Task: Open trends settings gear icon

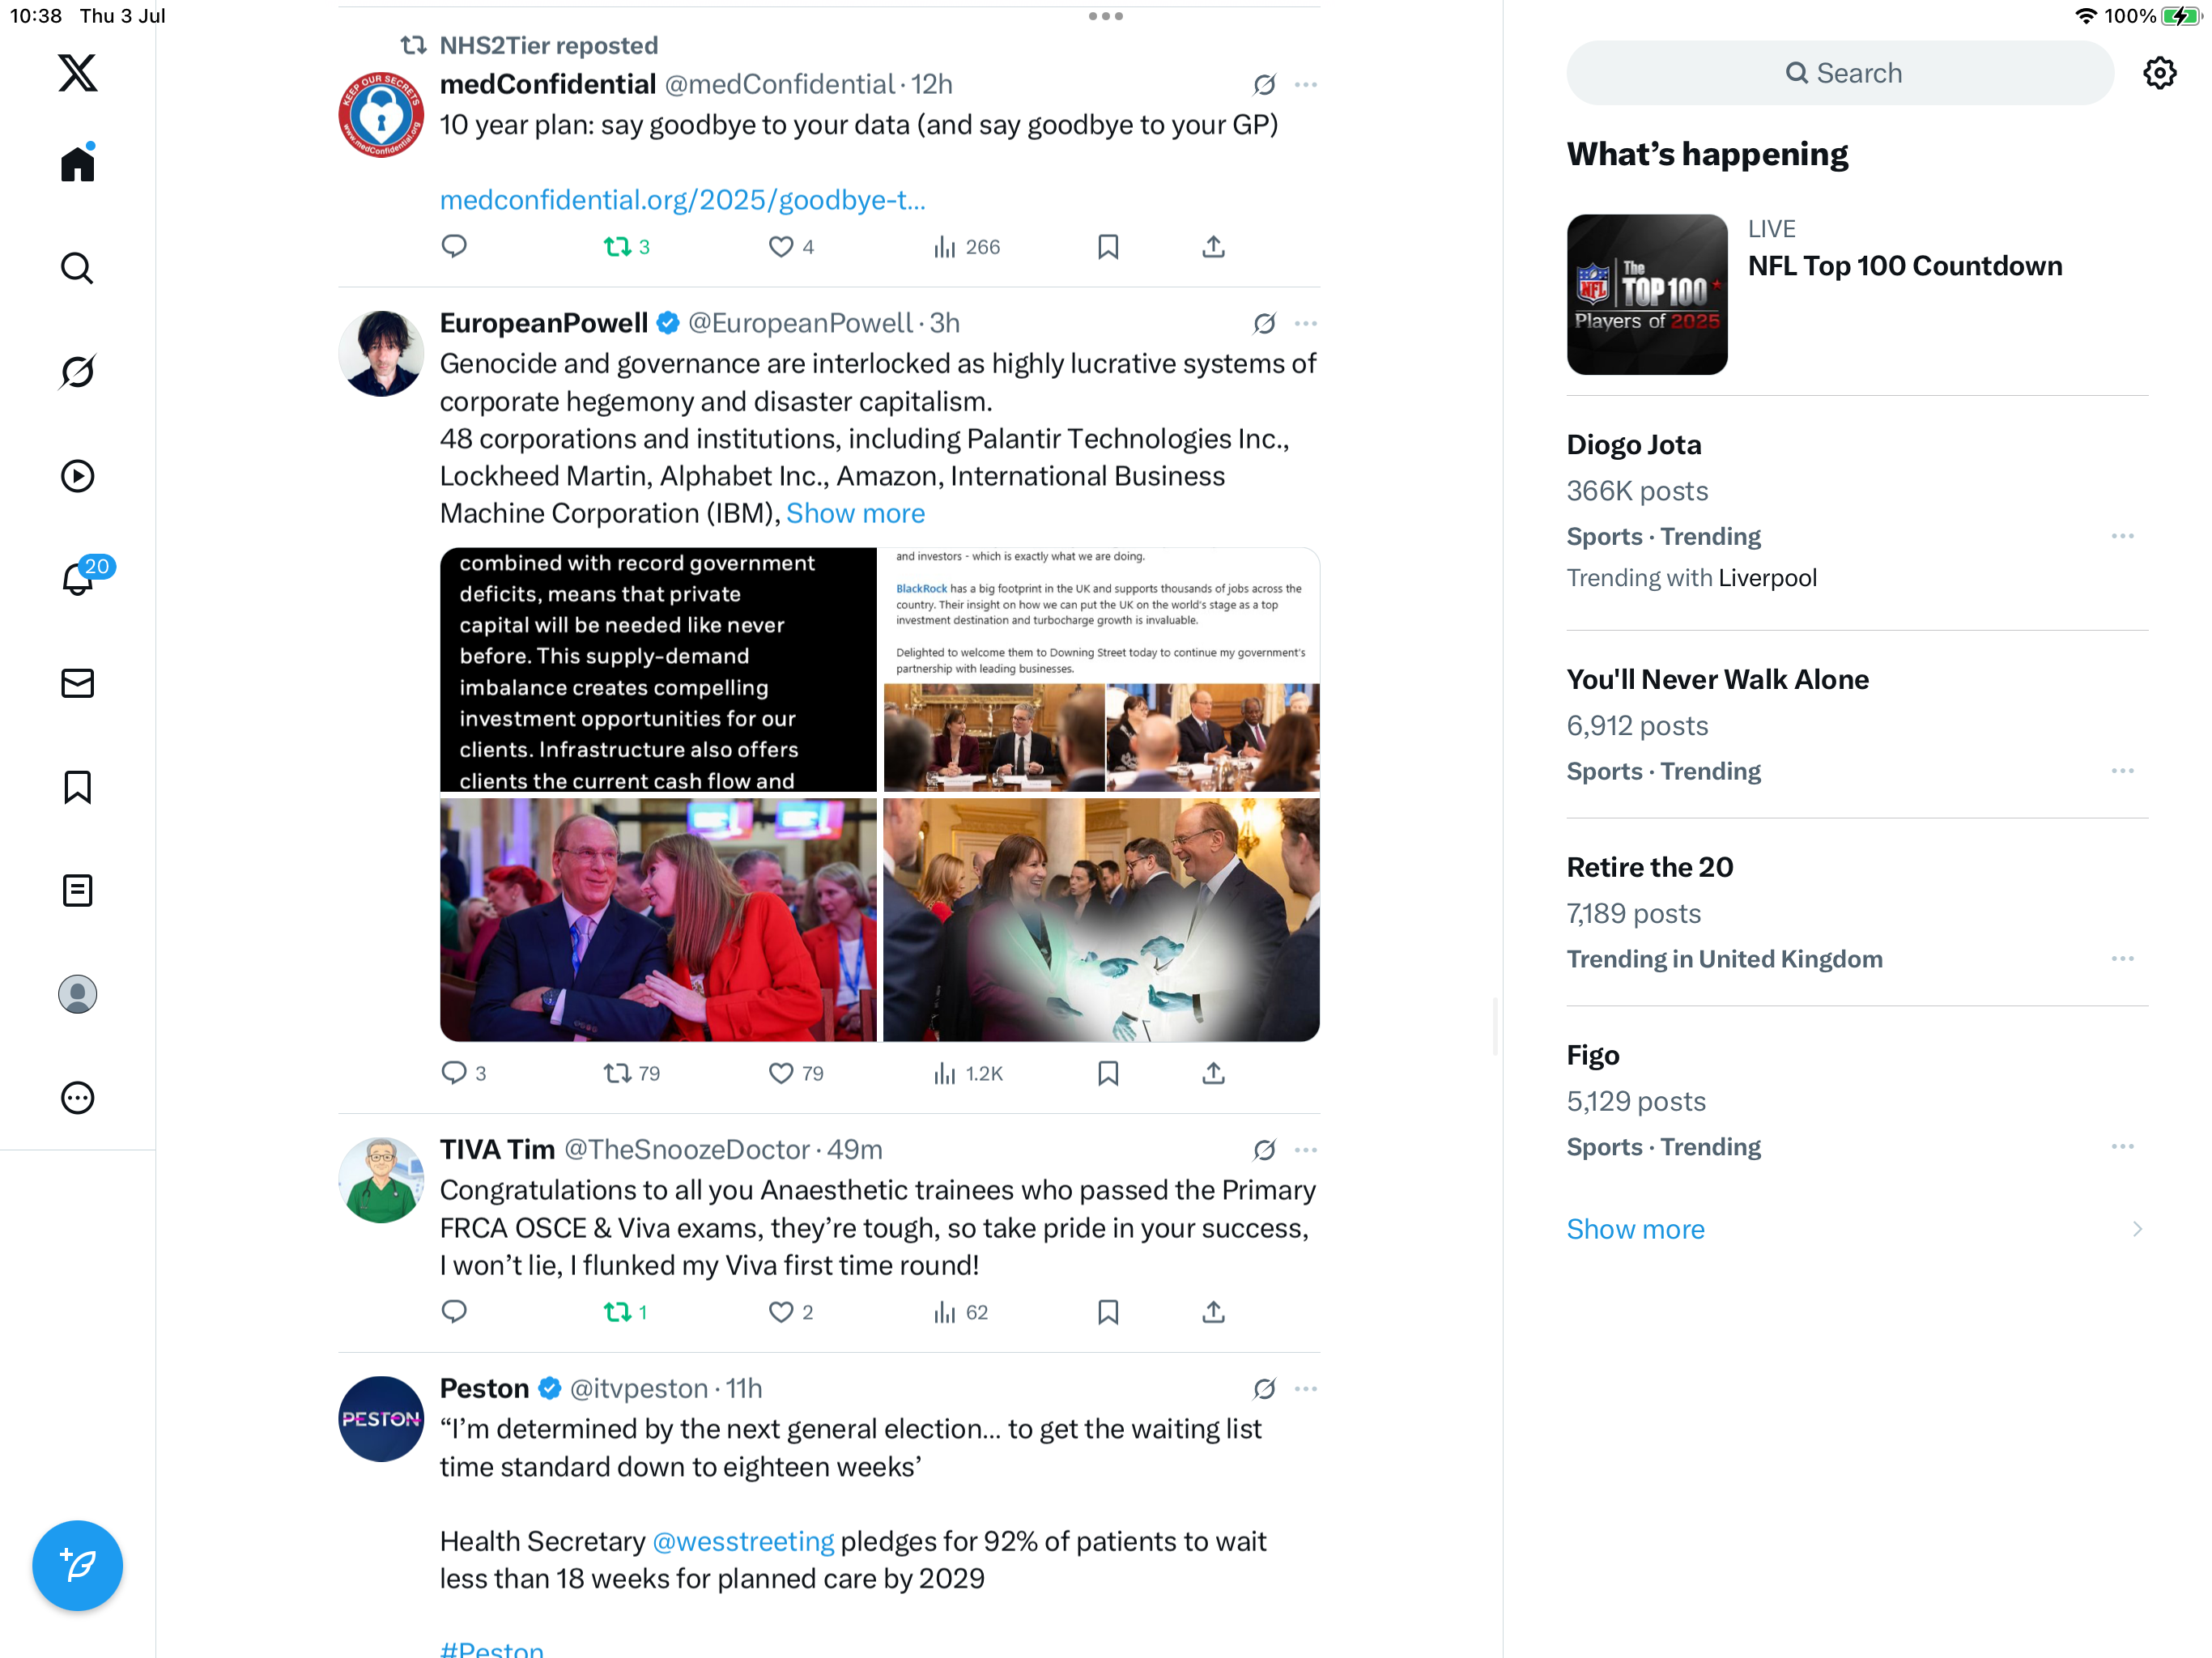Action: [2159, 73]
